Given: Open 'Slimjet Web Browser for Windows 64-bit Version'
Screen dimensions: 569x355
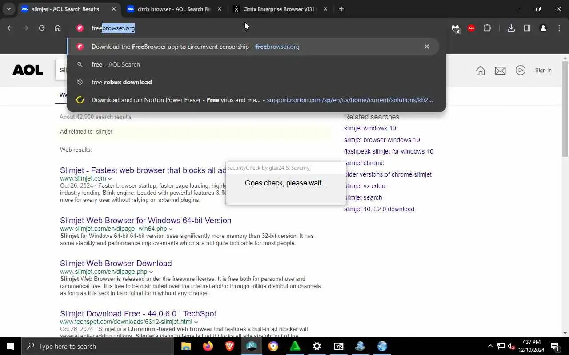Looking at the screenshot, I should coord(146,221).
